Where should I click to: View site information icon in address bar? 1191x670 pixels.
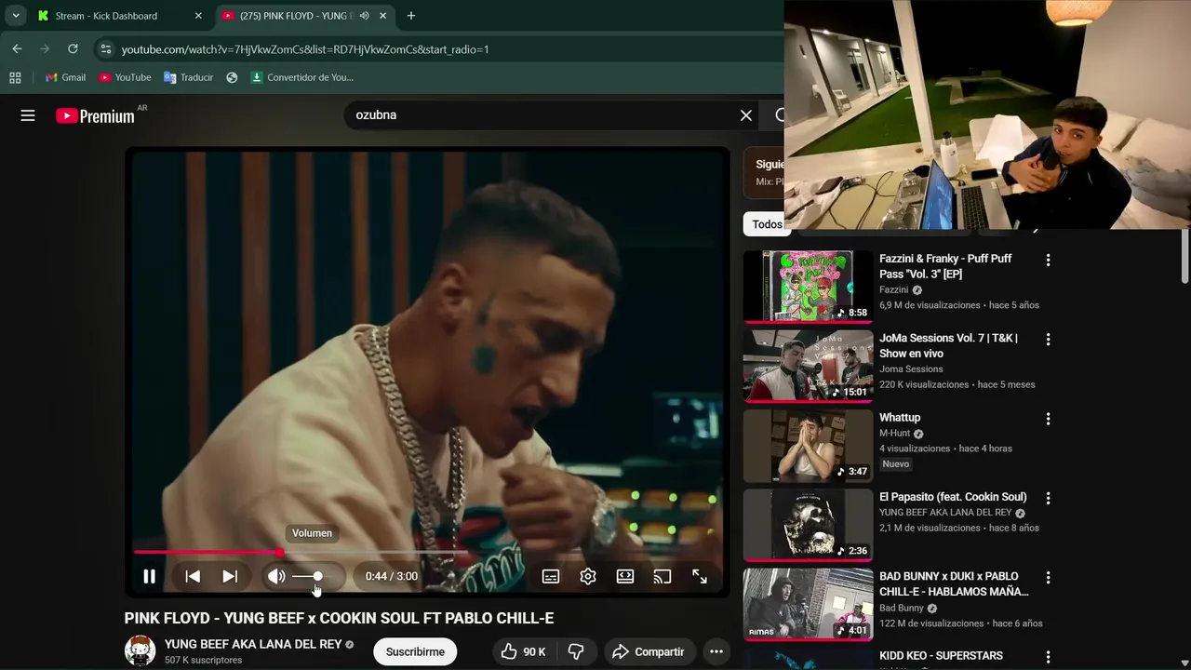pos(105,49)
